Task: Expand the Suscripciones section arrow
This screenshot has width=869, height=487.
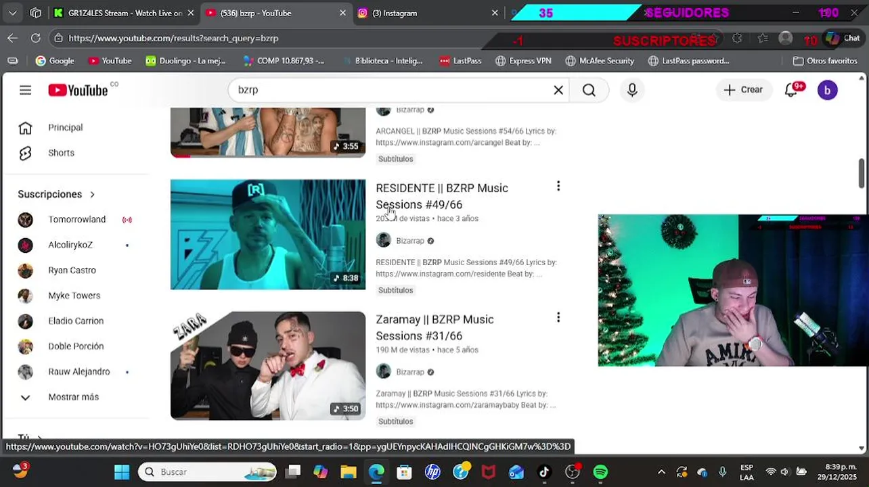Action: coord(92,195)
